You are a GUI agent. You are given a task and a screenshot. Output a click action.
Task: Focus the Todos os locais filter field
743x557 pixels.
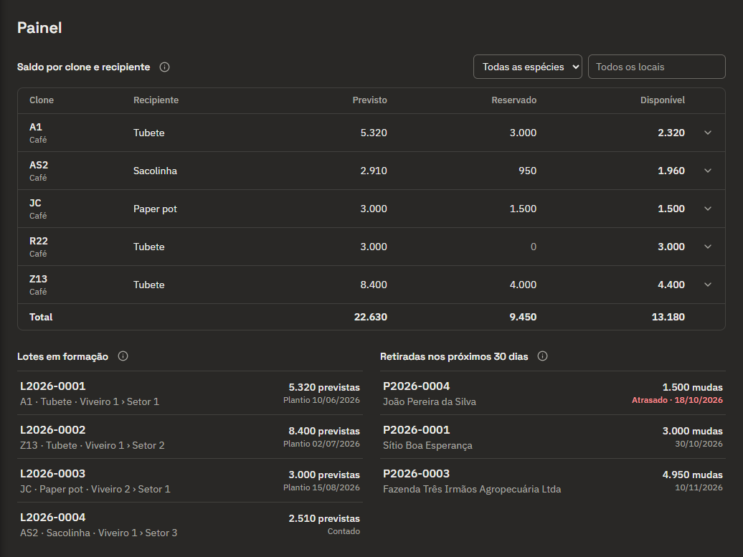point(657,67)
